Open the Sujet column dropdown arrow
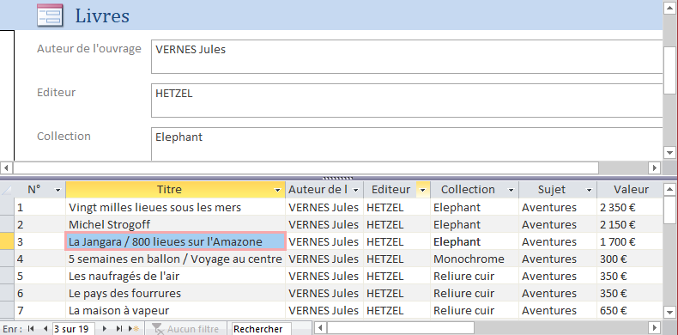The image size is (678, 335). 589,190
